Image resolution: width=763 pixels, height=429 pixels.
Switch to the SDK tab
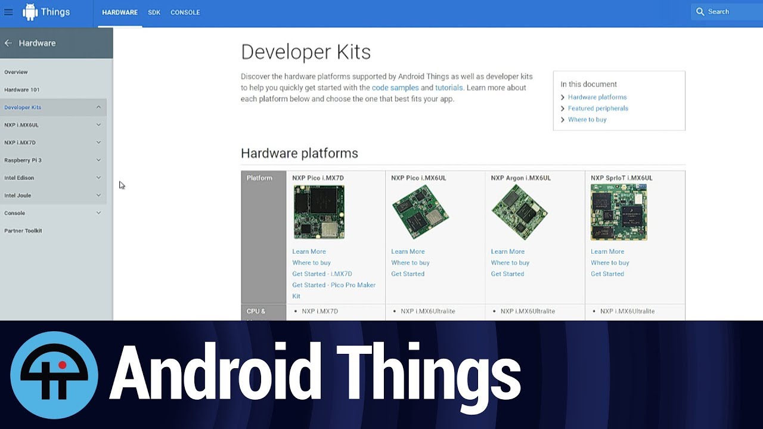[x=154, y=13]
